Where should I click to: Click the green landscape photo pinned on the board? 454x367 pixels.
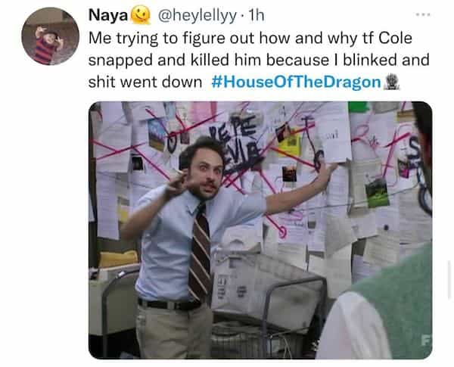pos(377,193)
